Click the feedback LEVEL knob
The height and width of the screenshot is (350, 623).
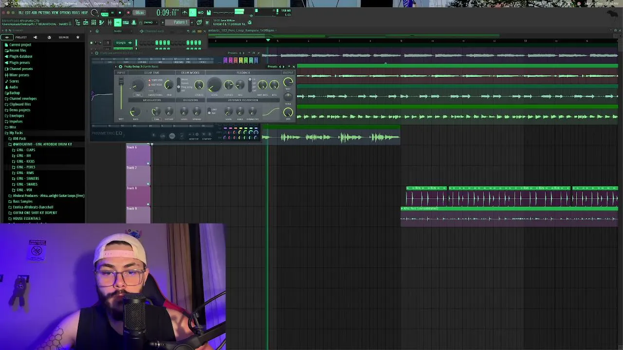pyautogui.click(x=214, y=86)
